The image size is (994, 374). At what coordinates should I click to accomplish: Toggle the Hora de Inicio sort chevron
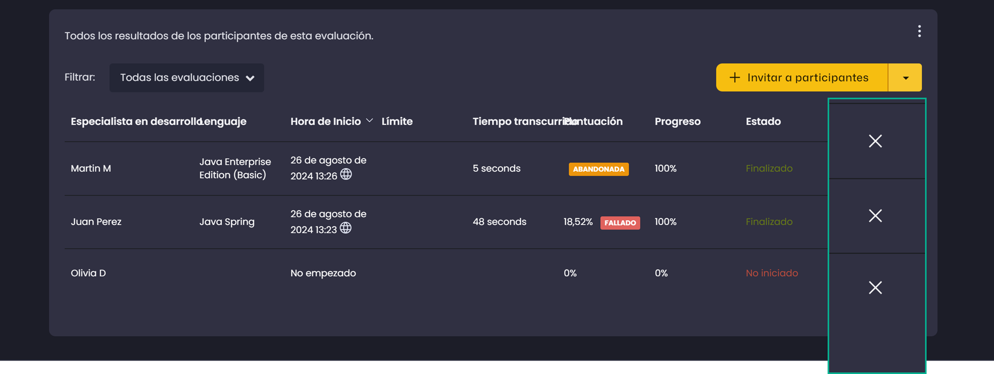pyautogui.click(x=369, y=121)
